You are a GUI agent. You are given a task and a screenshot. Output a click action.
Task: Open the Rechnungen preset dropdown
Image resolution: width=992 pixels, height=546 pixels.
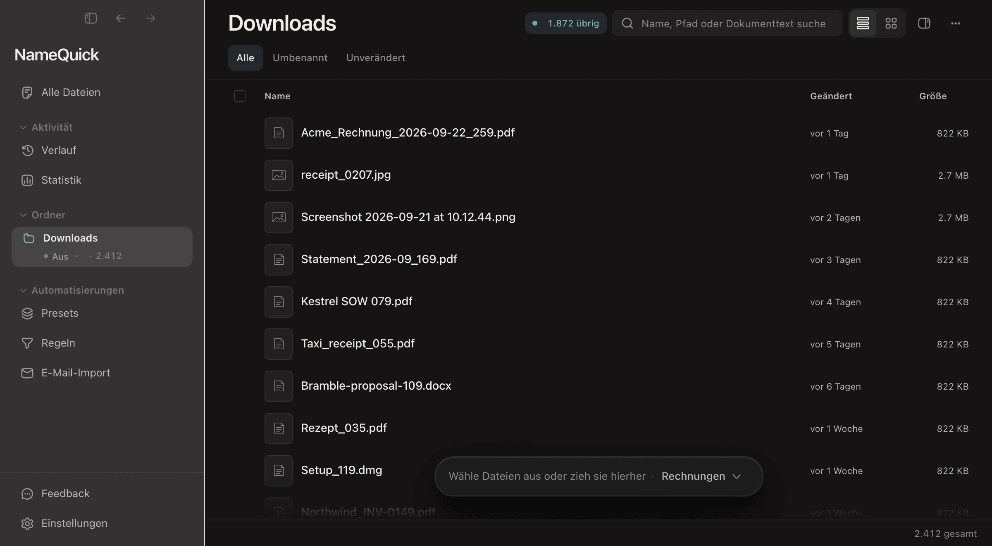point(701,476)
